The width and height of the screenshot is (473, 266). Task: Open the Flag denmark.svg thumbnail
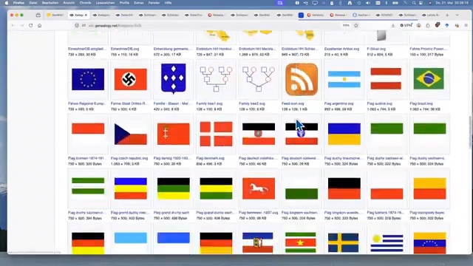point(216,134)
